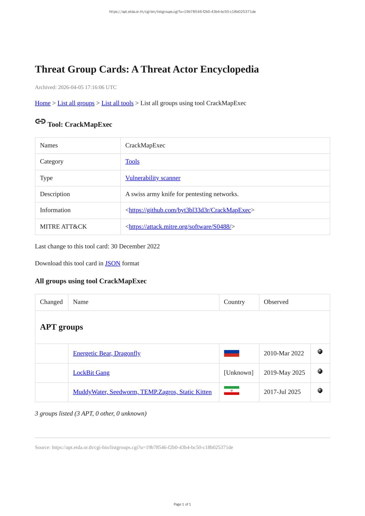Open the Energetic Bear, Dragonfly group page

[x=107, y=353]
